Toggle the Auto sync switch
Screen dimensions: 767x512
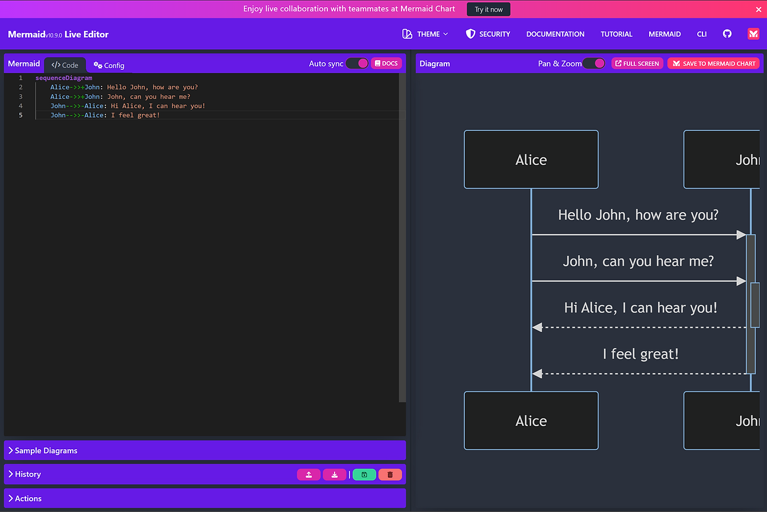point(357,63)
